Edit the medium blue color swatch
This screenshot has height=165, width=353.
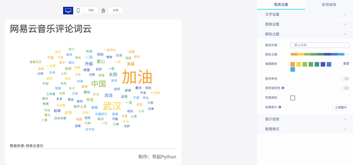point(329,64)
